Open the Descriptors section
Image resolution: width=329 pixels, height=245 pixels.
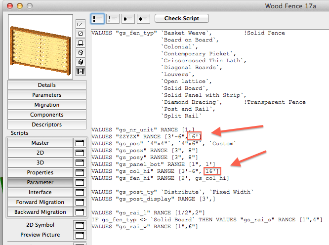(47, 124)
